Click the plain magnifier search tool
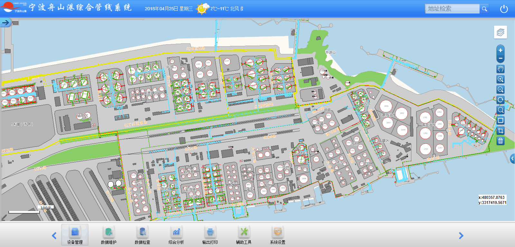 pyautogui.click(x=500, y=110)
